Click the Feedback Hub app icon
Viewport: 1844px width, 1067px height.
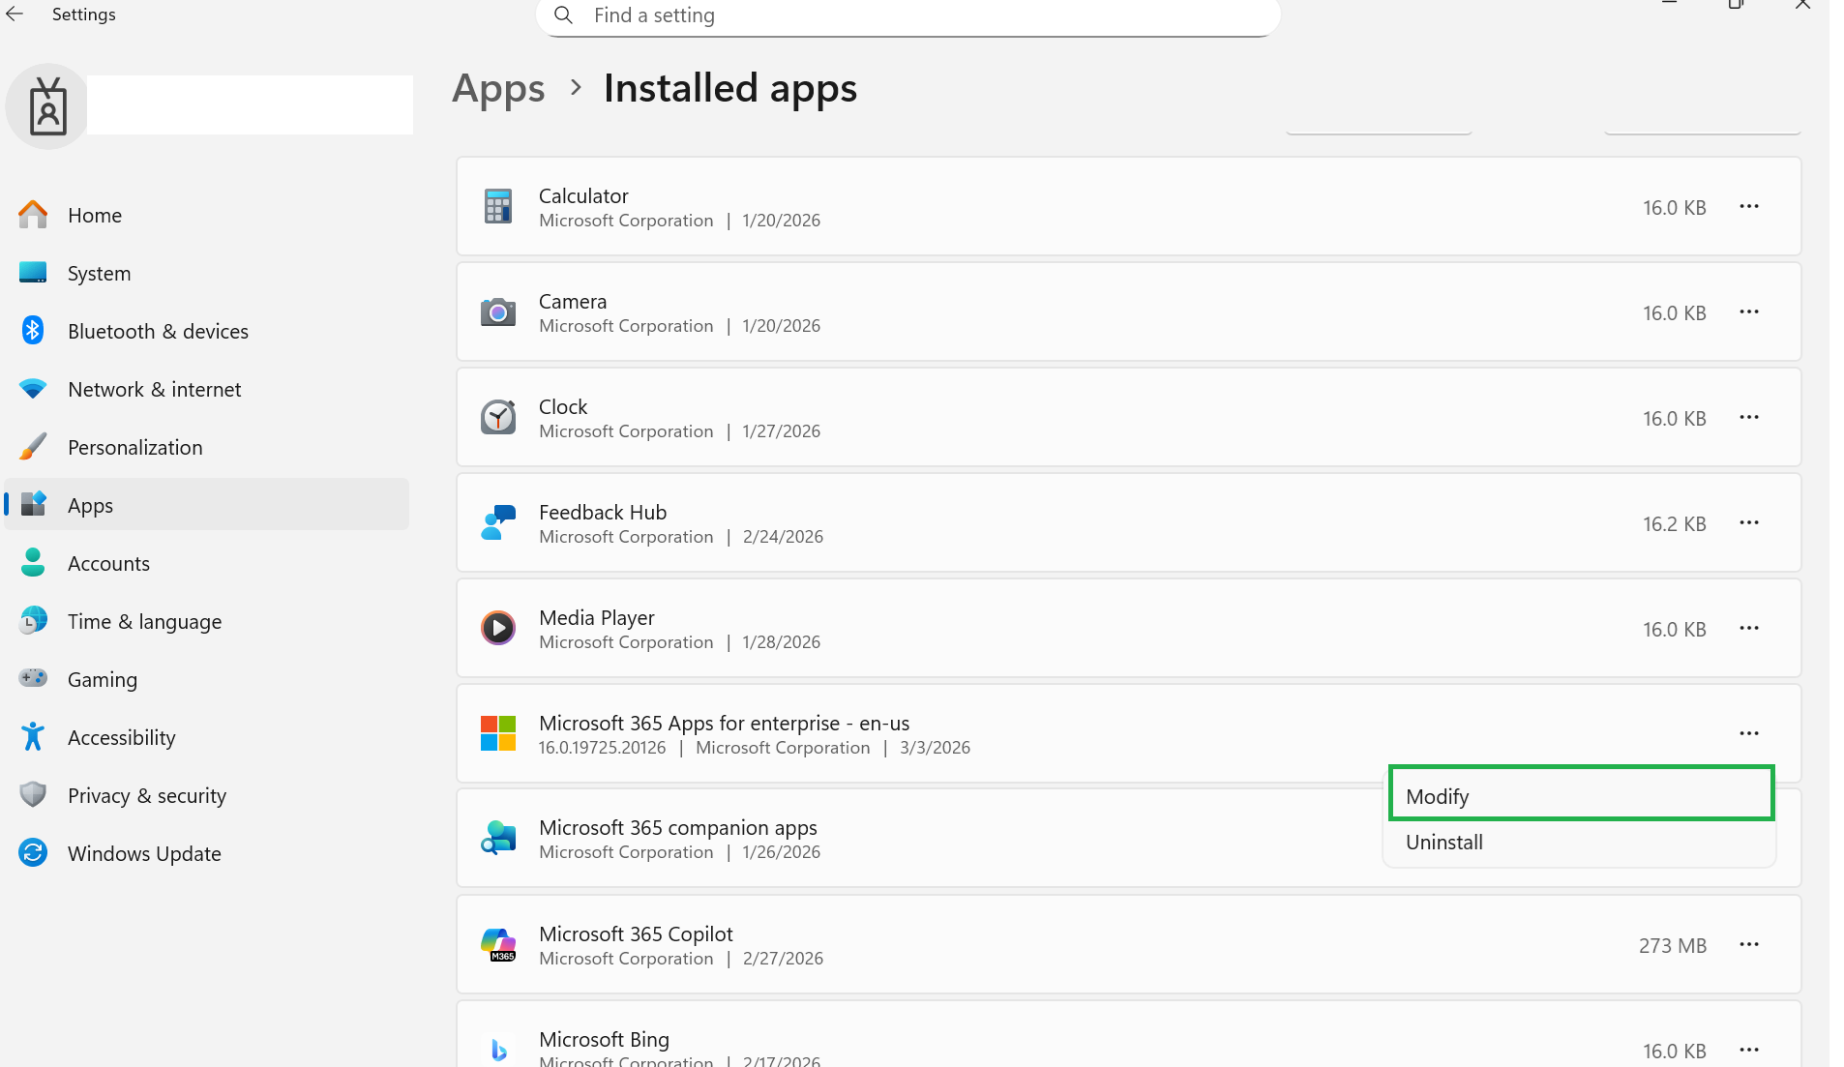498,523
